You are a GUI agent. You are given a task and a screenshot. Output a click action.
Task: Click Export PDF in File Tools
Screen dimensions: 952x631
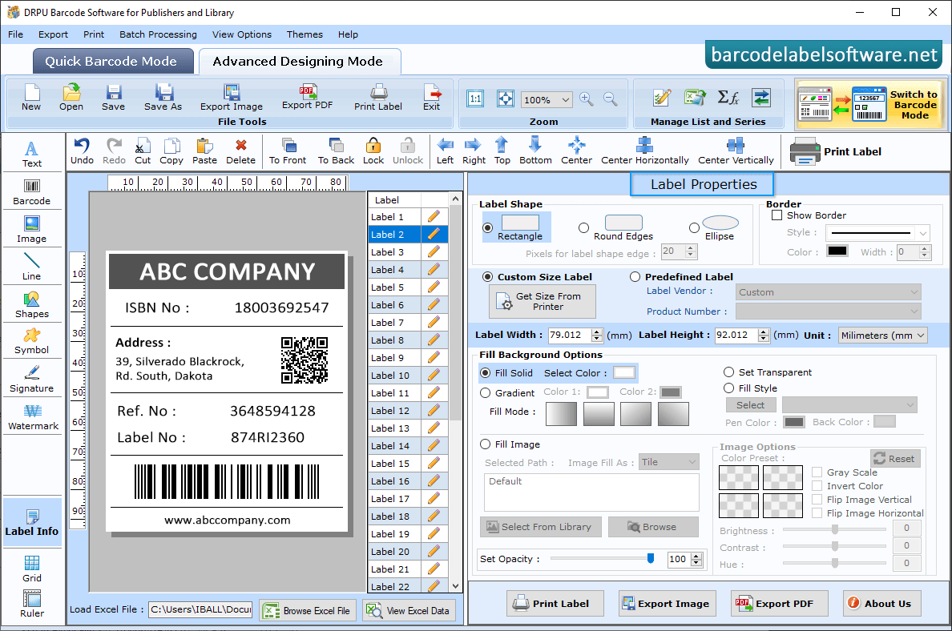click(307, 97)
